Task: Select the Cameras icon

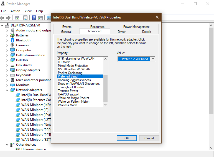Action: click(12, 45)
